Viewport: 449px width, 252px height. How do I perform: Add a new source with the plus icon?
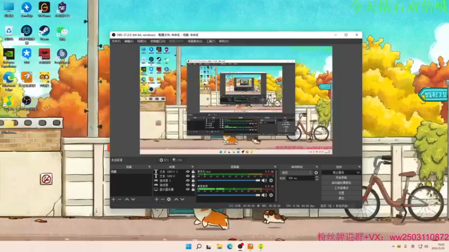click(157, 199)
